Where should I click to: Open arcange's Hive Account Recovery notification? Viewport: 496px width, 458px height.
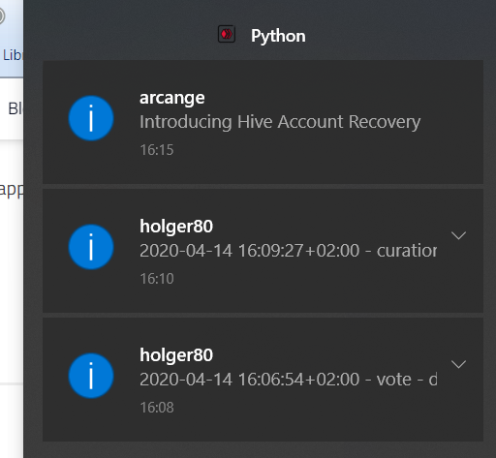point(263,122)
